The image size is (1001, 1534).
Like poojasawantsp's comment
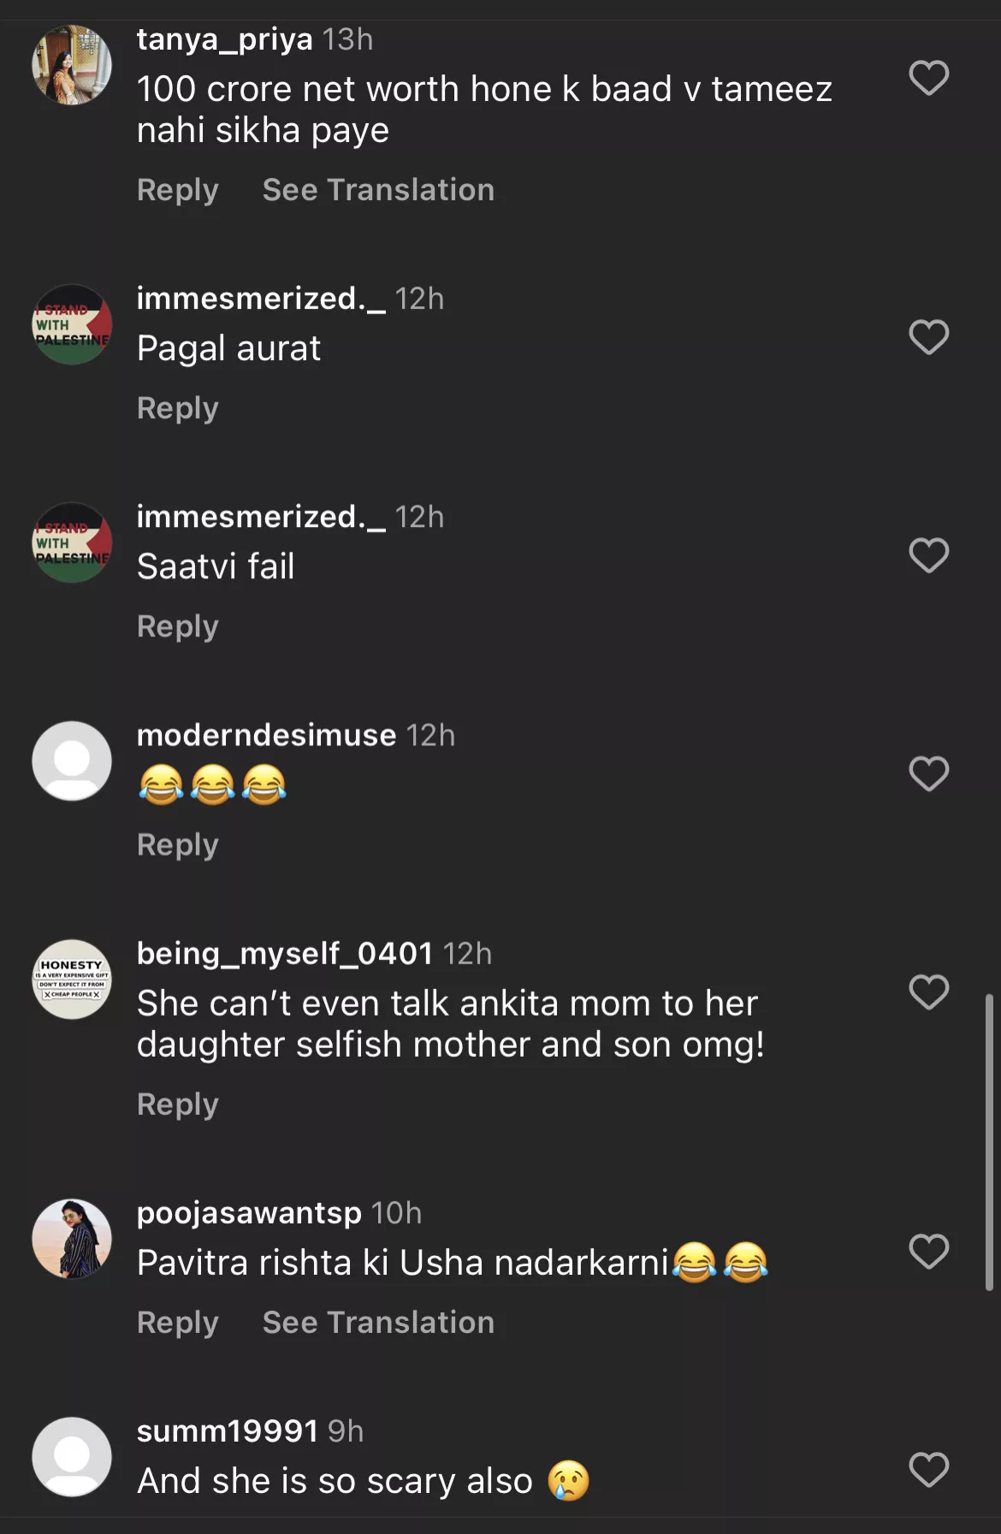pyautogui.click(x=928, y=1252)
